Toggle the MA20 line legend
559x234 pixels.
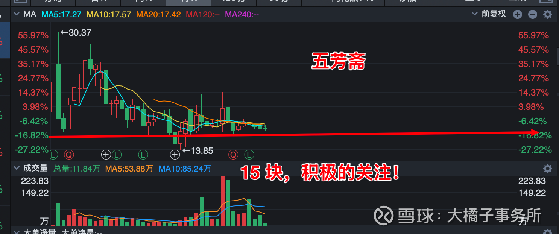pyautogui.click(x=158, y=15)
